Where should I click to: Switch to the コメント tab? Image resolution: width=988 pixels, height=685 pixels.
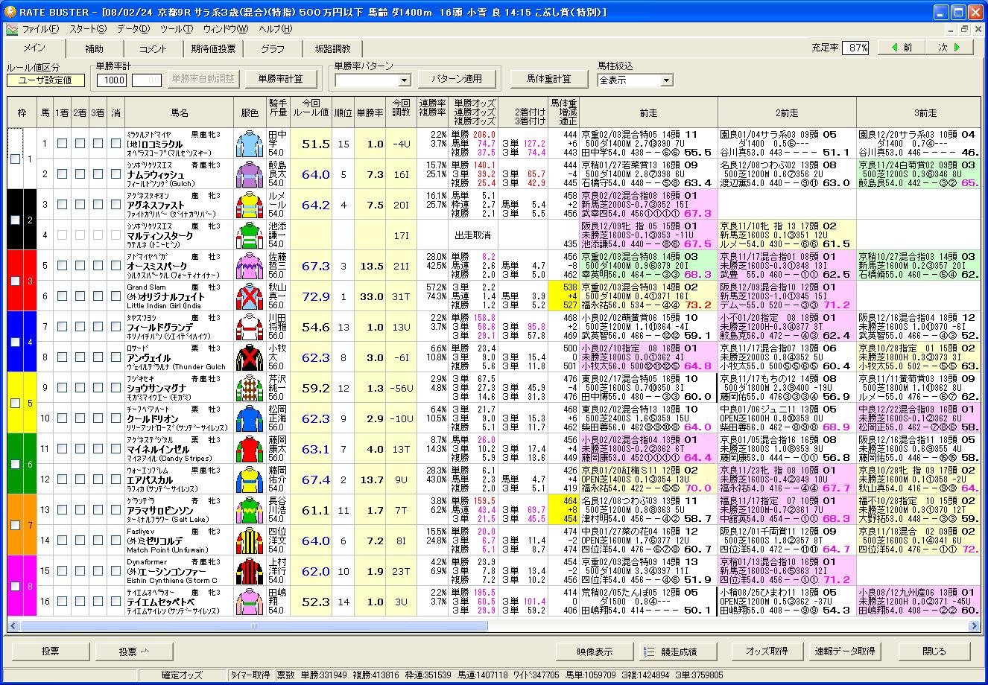(153, 48)
